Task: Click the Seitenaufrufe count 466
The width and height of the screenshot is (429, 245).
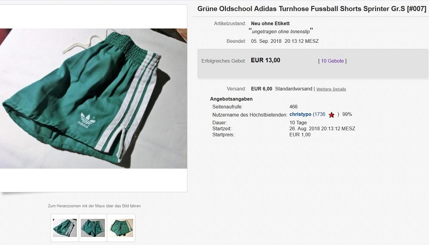Action: point(294,107)
